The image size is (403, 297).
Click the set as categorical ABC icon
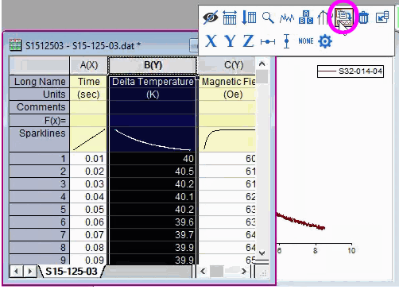(306, 17)
